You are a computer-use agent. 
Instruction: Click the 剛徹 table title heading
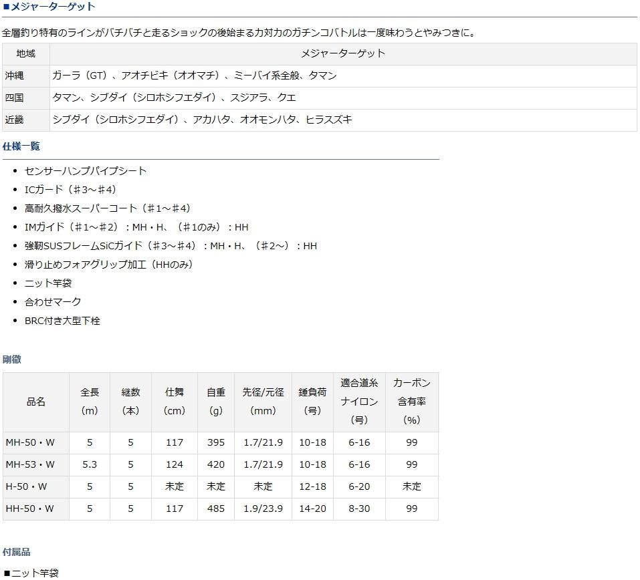[x=12, y=359]
